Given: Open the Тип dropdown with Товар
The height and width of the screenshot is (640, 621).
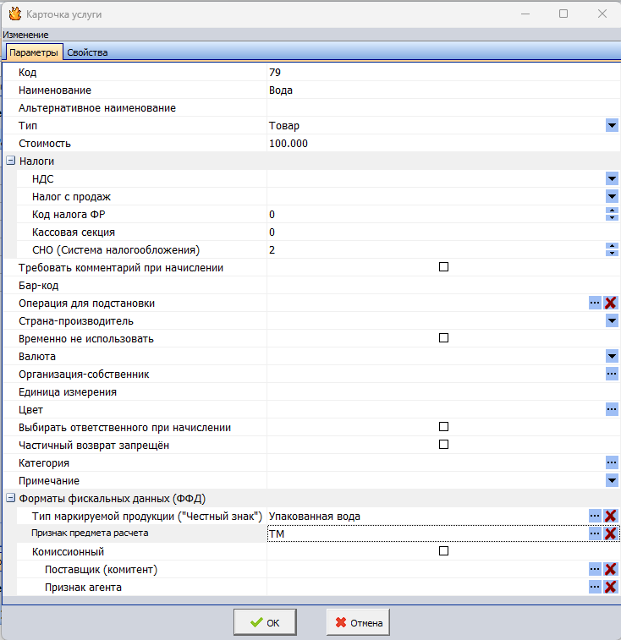Looking at the screenshot, I should [x=611, y=125].
